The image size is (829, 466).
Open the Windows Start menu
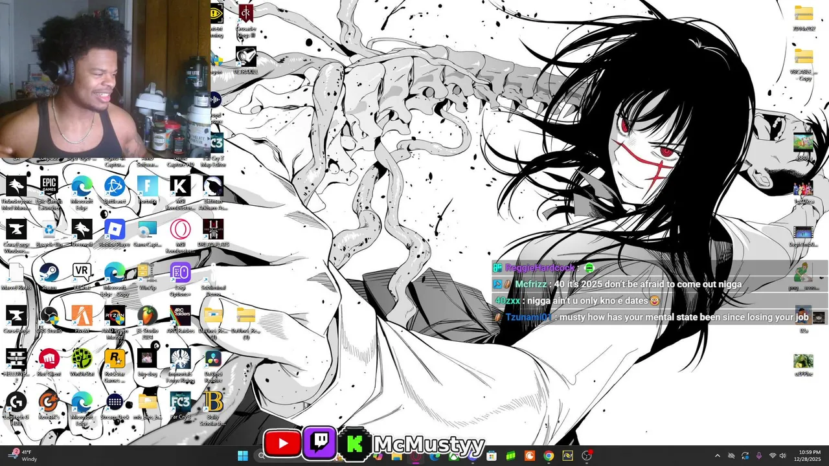click(243, 456)
